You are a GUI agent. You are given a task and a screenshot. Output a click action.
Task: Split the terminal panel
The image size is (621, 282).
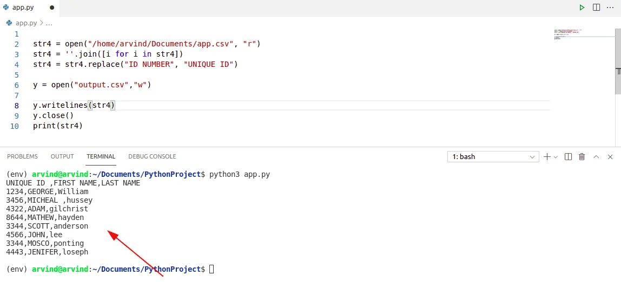pyautogui.click(x=568, y=156)
